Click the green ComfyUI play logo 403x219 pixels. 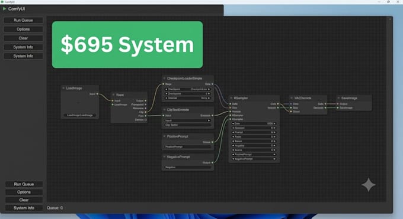pos(4,9)
